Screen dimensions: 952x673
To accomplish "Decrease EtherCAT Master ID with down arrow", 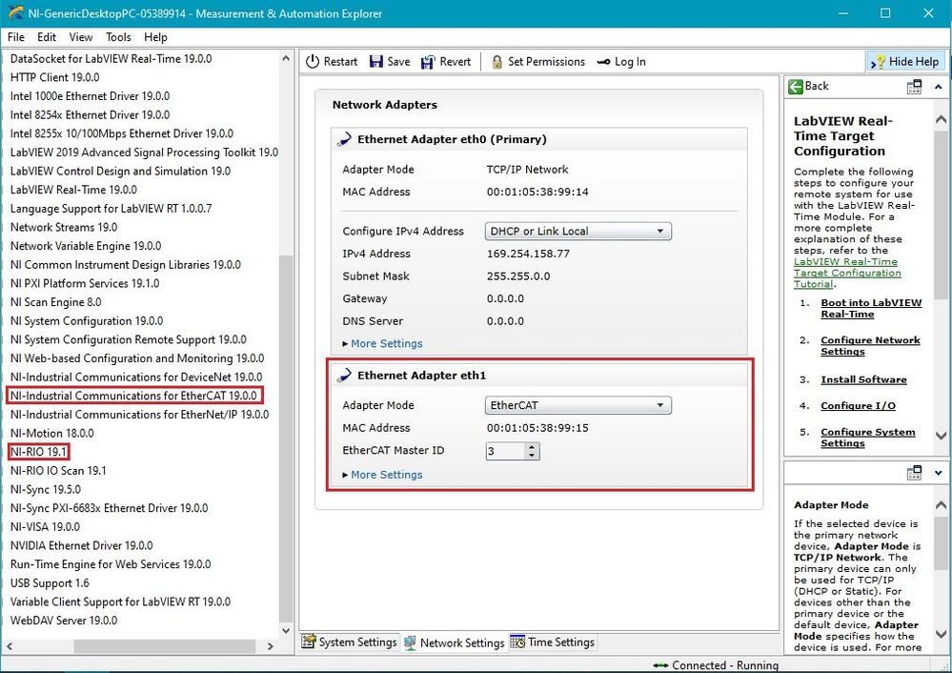I will 532,455.
